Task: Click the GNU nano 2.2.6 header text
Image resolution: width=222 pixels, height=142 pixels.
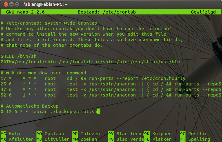Action: (x=25, y=12)
